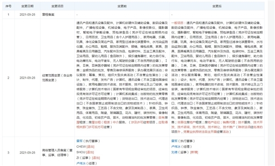Open 卢伟冰（经理）link in 变更后 column
Screen dimensions: 275x166
[176, 147]
